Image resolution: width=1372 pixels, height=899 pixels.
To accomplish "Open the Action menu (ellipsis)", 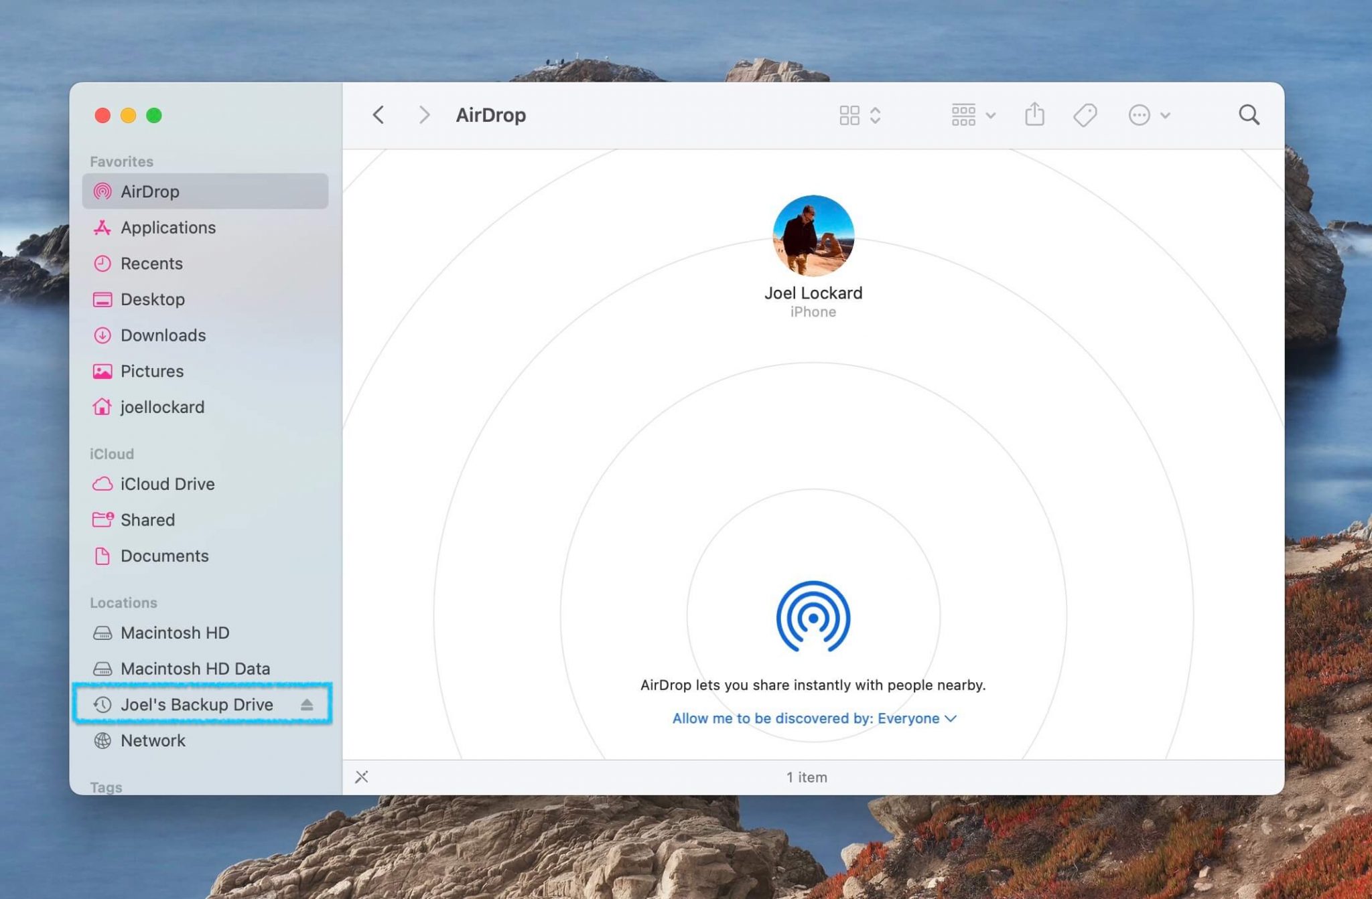I will (x=1148, y=115).
